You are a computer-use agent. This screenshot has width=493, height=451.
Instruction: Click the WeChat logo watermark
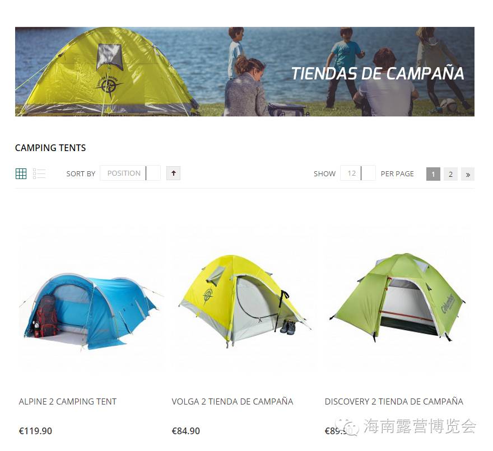click(x=347, y=426)
